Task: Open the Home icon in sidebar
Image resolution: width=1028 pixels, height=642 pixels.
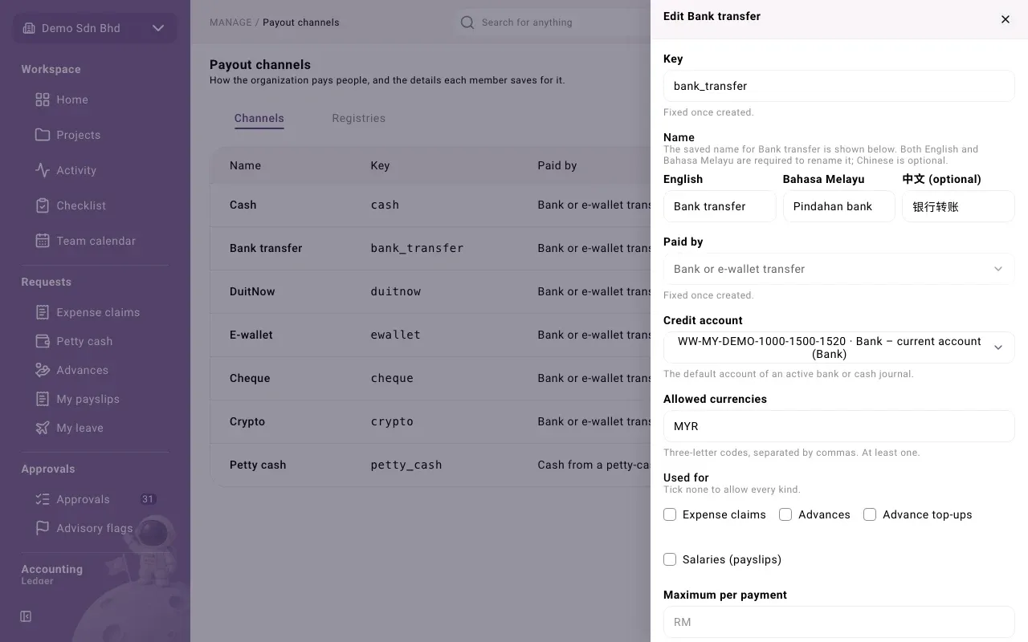Action: pyautogui.click(x=43, y=100)
